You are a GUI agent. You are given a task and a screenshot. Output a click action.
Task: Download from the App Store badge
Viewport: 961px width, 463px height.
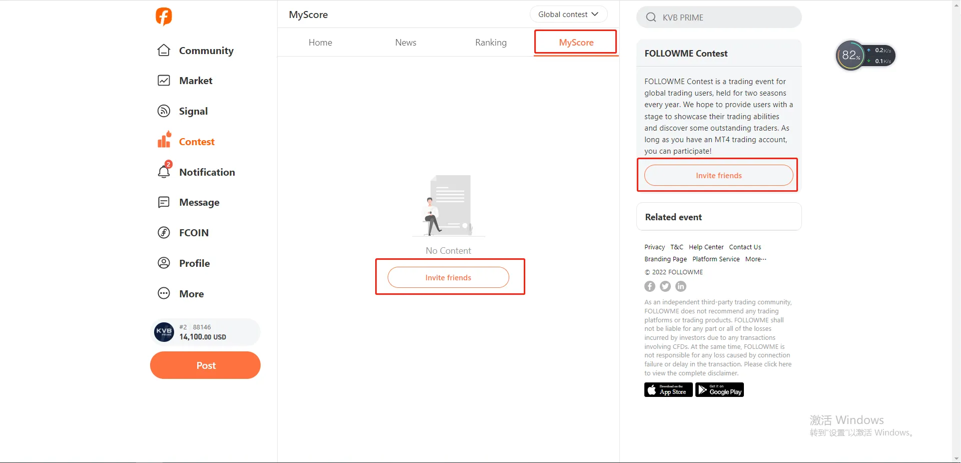(668, 390)
